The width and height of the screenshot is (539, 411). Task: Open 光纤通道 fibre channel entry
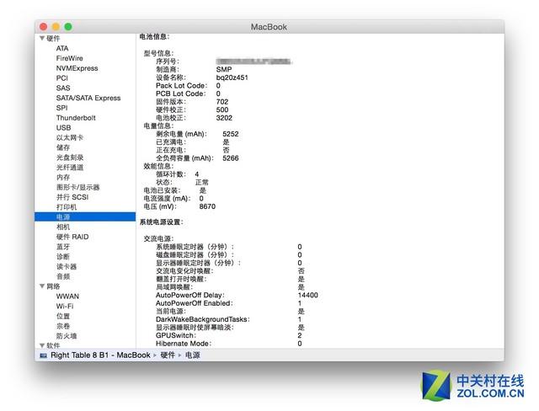pos(70,168)
